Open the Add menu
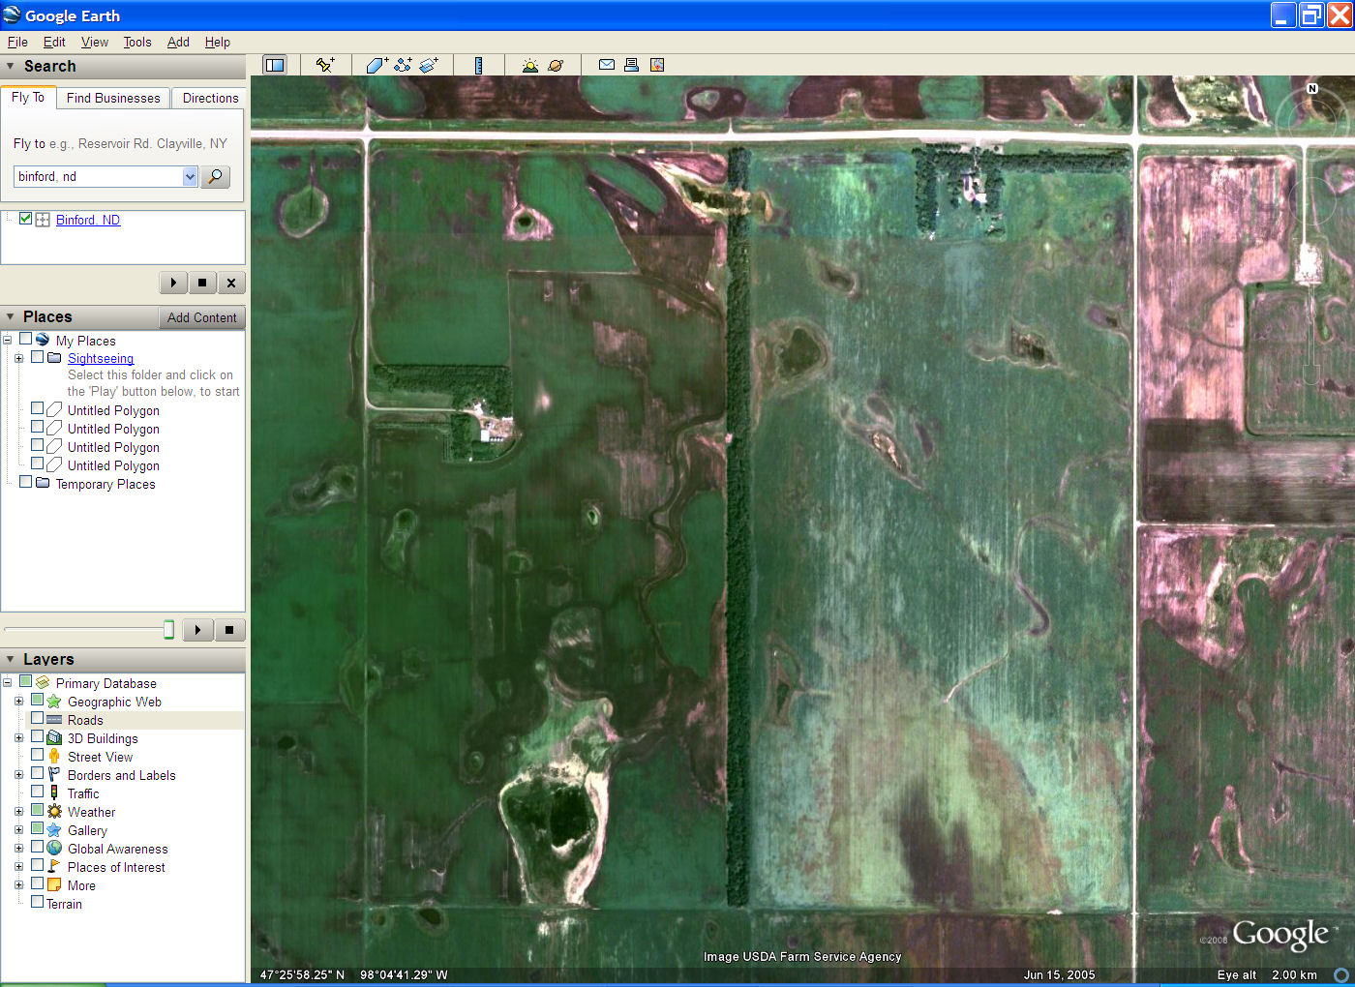Image resolution: width=1355 pixels, height=987 pixels. (x=178, y=42)
